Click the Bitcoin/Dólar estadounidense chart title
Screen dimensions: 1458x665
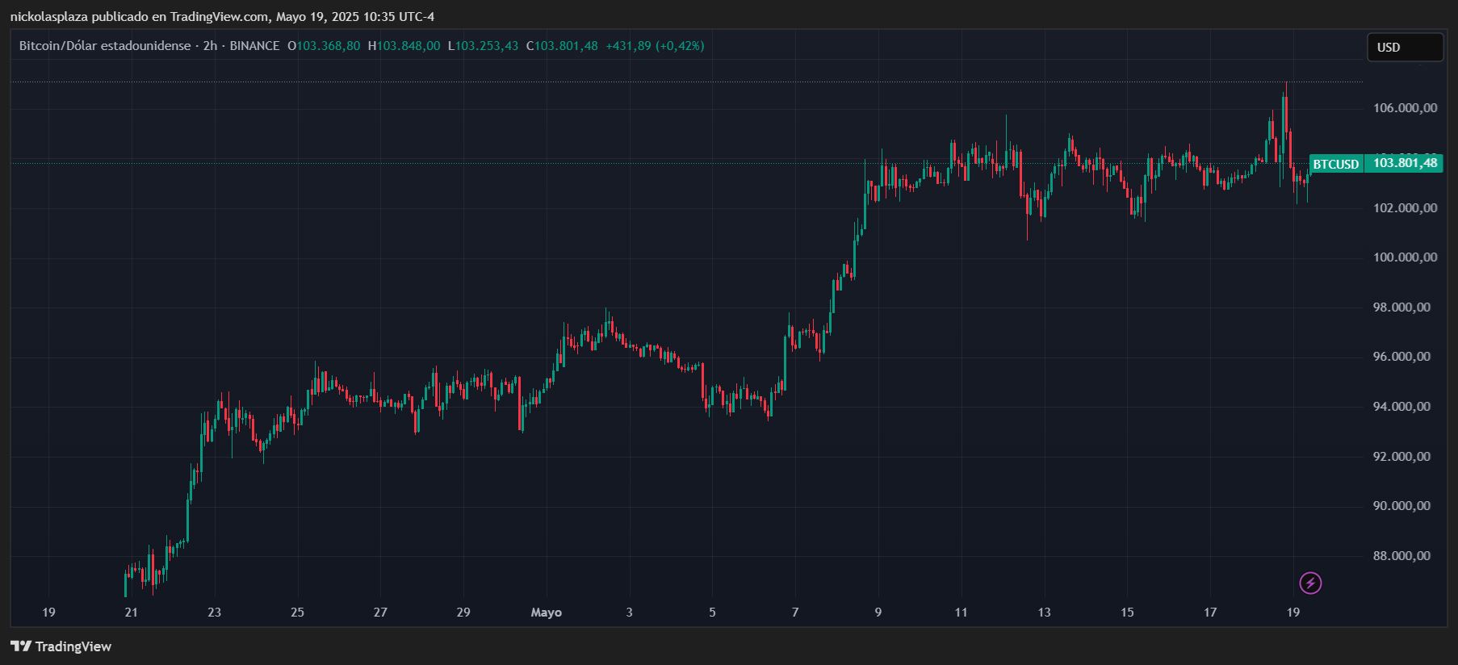coord(105,46)
